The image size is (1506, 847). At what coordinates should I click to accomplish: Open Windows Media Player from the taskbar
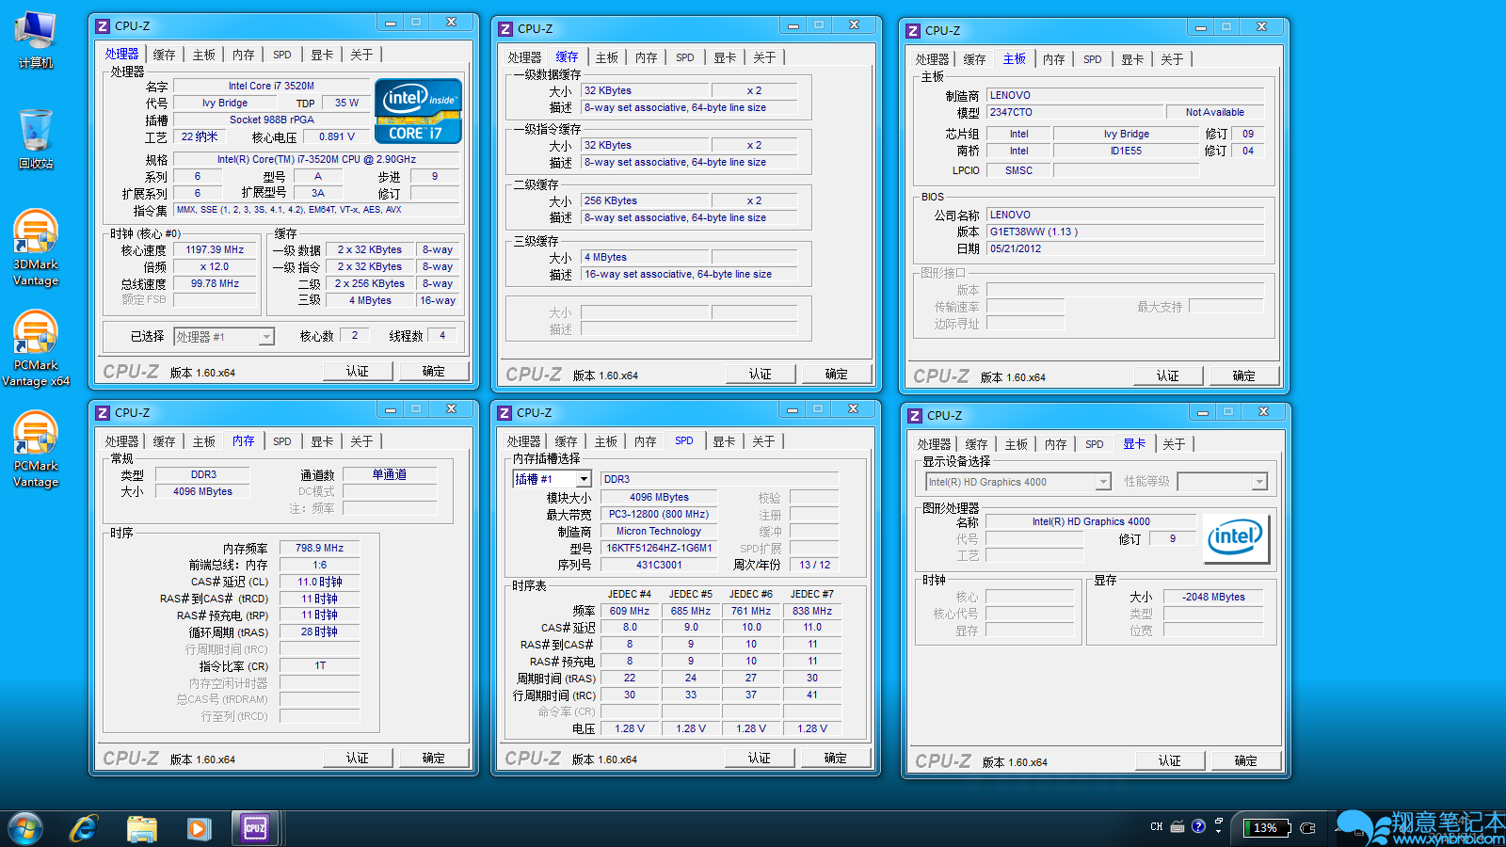tap(198, 828)
